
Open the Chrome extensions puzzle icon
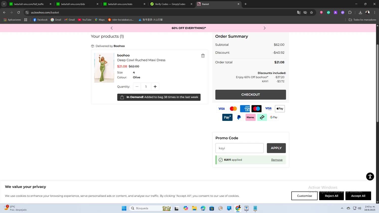pyautogui.click(x=350, y=12)
